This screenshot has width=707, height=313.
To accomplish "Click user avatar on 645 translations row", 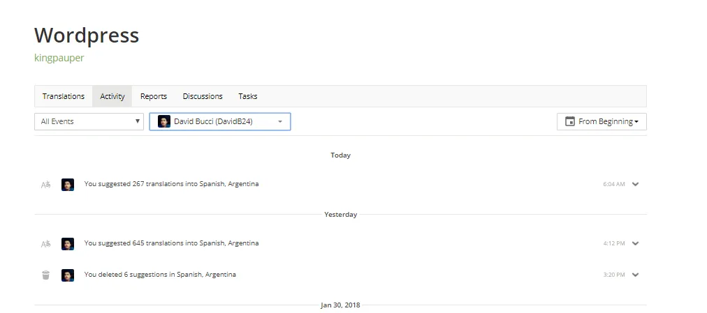I will pos(68,244).
